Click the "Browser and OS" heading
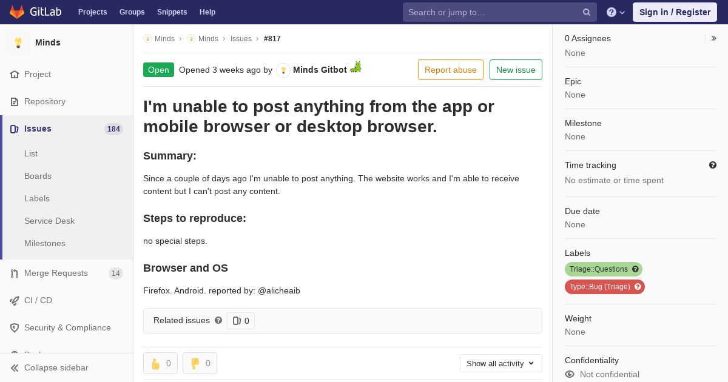 pyautogui.click(x=186, y=268)
